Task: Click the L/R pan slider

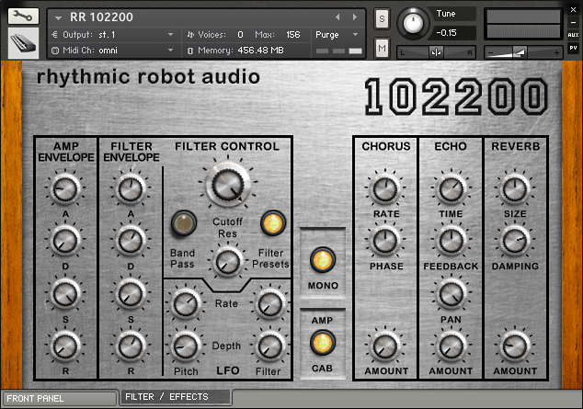Action: [x=436, y=52]
